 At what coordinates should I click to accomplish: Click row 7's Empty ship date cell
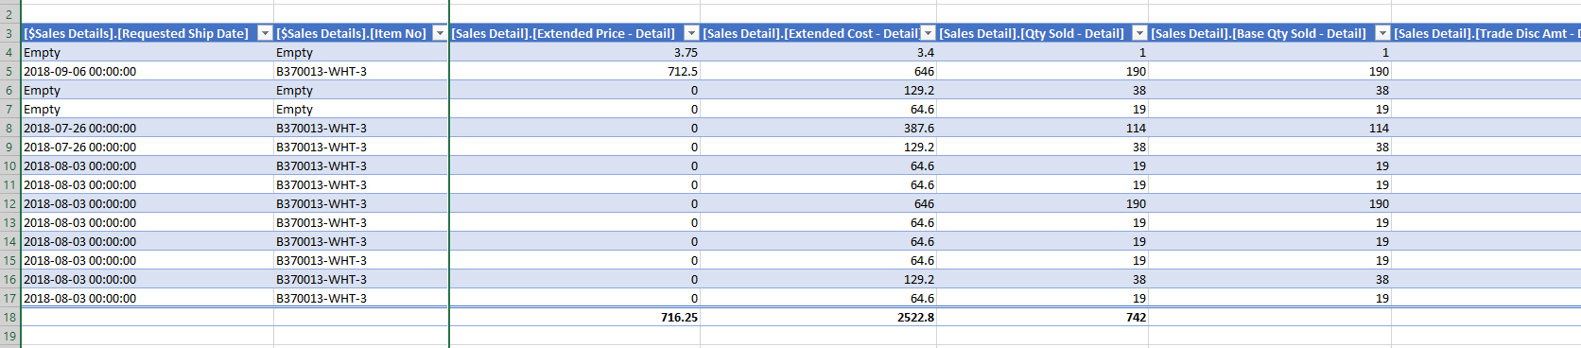tap(148, 109)
